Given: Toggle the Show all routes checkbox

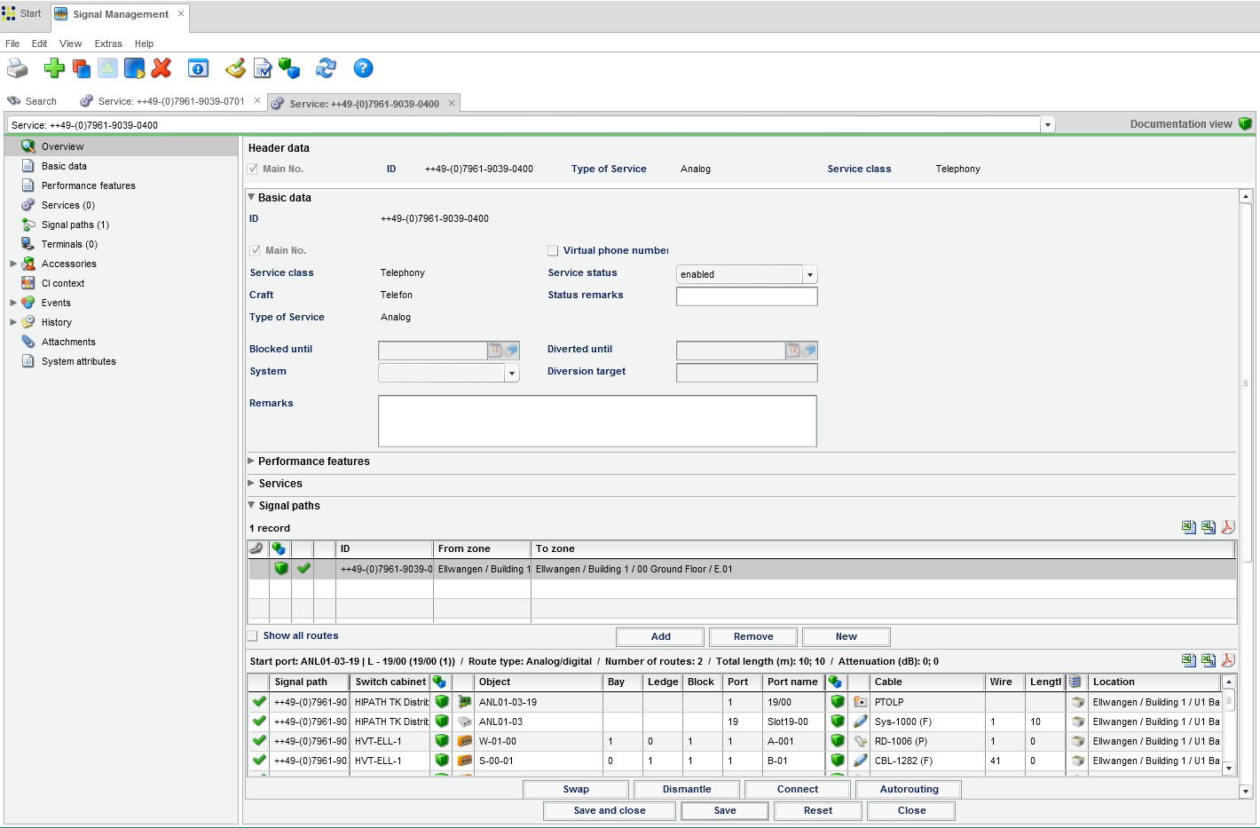Looking at the screenshot, I should tap(253, 636).
